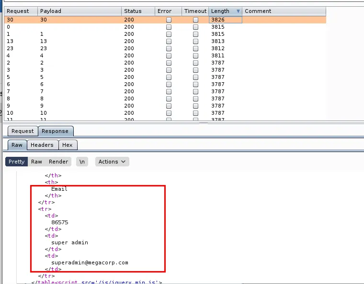This screenshot has height=284, width=364.
Task: Tick the Error checkbox for request 30
Action: point(169,20)
